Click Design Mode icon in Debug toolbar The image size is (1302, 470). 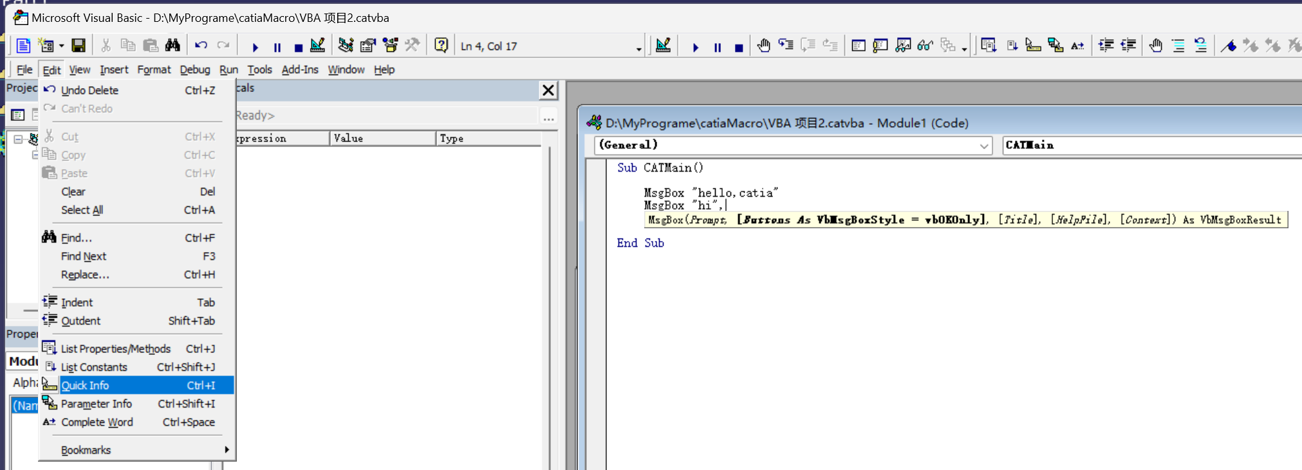(x=663, y=46)
